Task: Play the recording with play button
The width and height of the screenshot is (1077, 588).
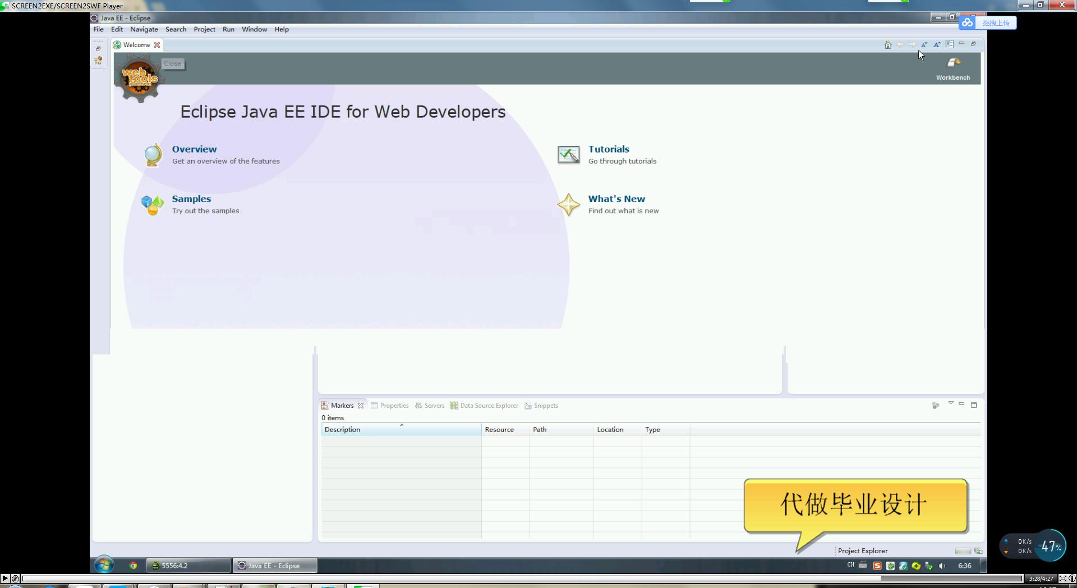Action: [x=5, y=578]
